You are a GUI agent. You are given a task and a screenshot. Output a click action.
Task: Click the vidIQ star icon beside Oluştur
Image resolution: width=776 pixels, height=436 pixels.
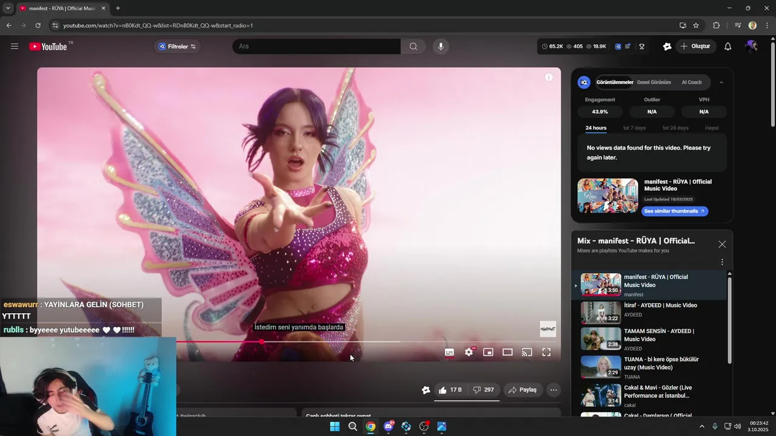tap(667, 47)
